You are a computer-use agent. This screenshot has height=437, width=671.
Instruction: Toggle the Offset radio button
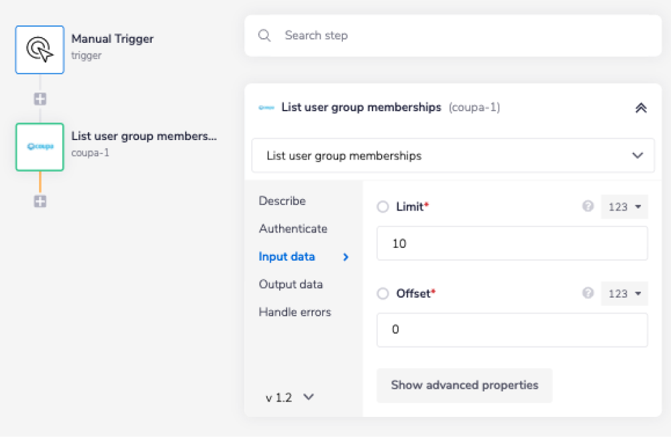tap(383, 294)
